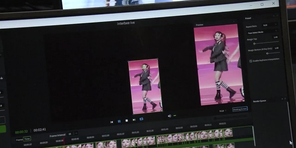The image size is (296, 148).
Task: Mute audio with the speaker icon
Action: 169,116
